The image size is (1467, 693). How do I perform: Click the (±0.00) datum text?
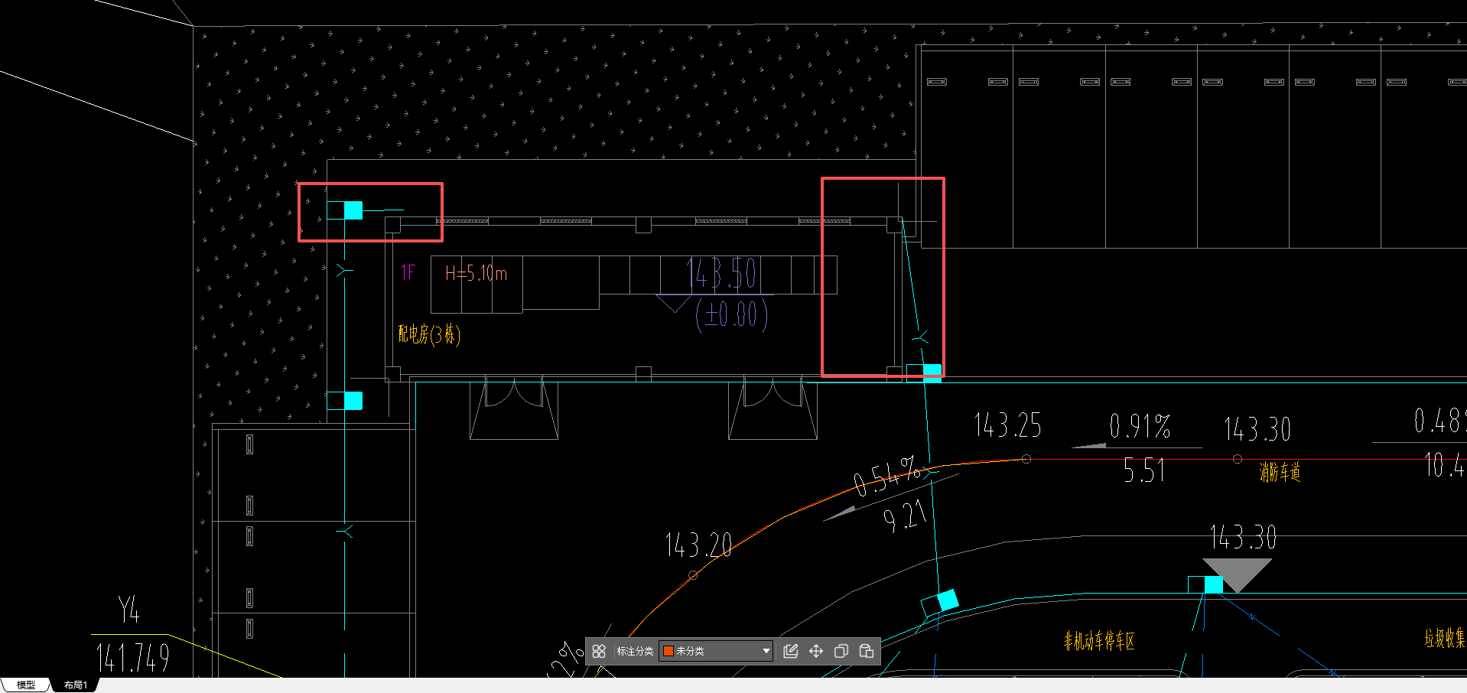(x=731, y=314)
